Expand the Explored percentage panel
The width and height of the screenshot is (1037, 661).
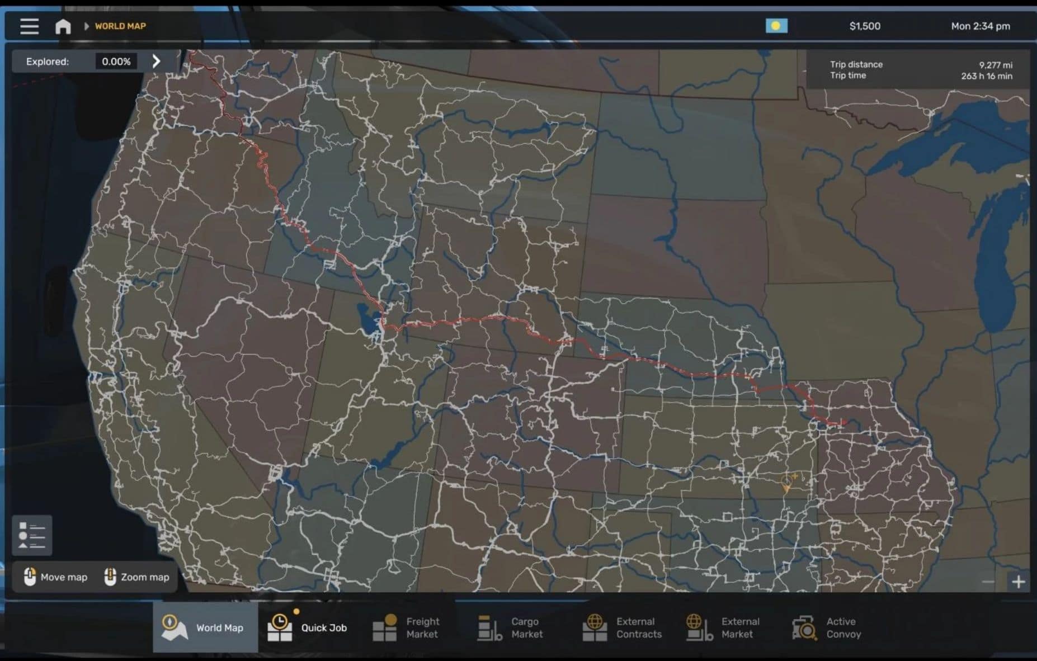tap(157, 62)
